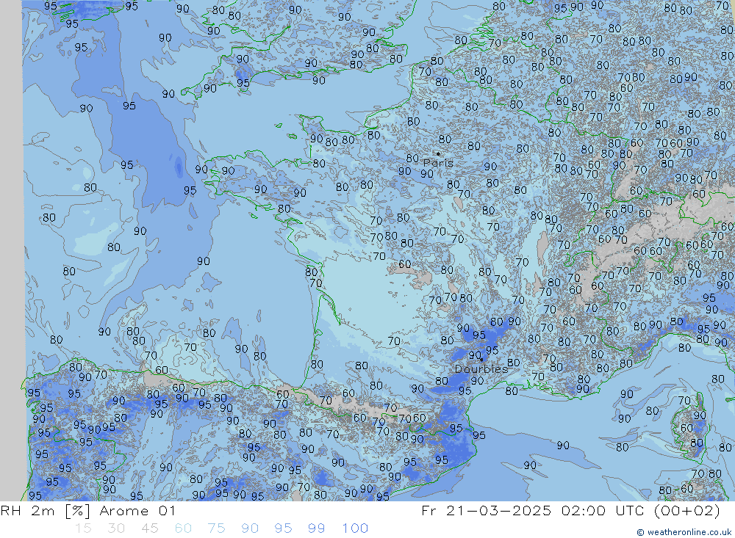Click legend value 99

316,528
